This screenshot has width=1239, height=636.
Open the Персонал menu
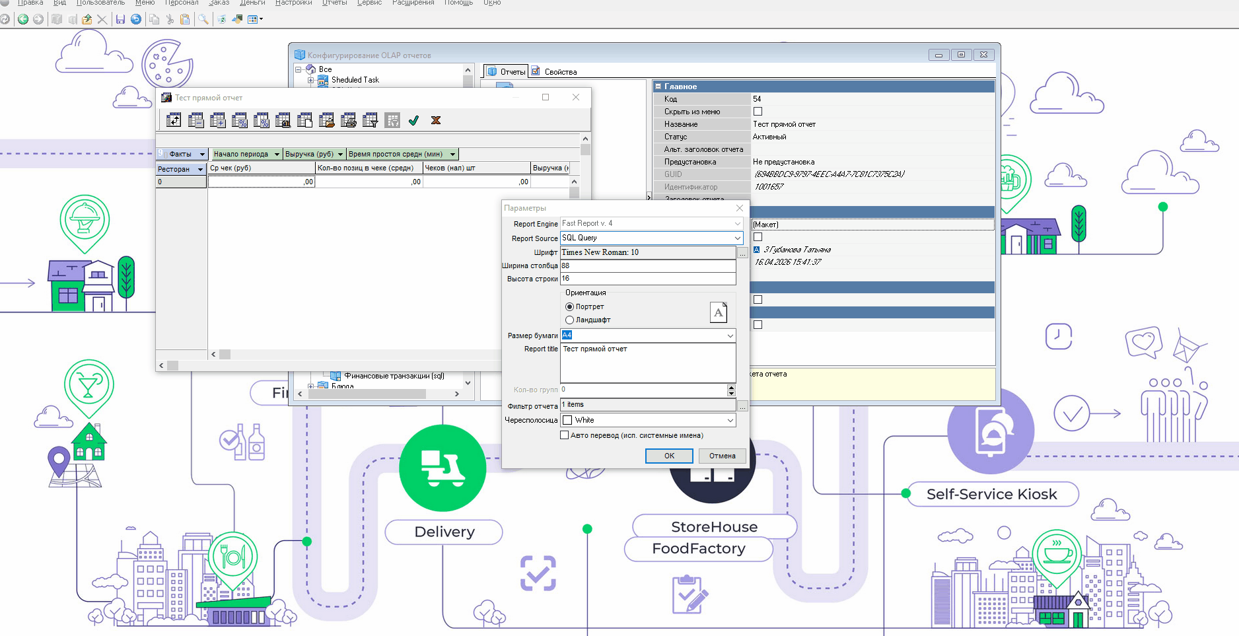click(x=182, y=3)
